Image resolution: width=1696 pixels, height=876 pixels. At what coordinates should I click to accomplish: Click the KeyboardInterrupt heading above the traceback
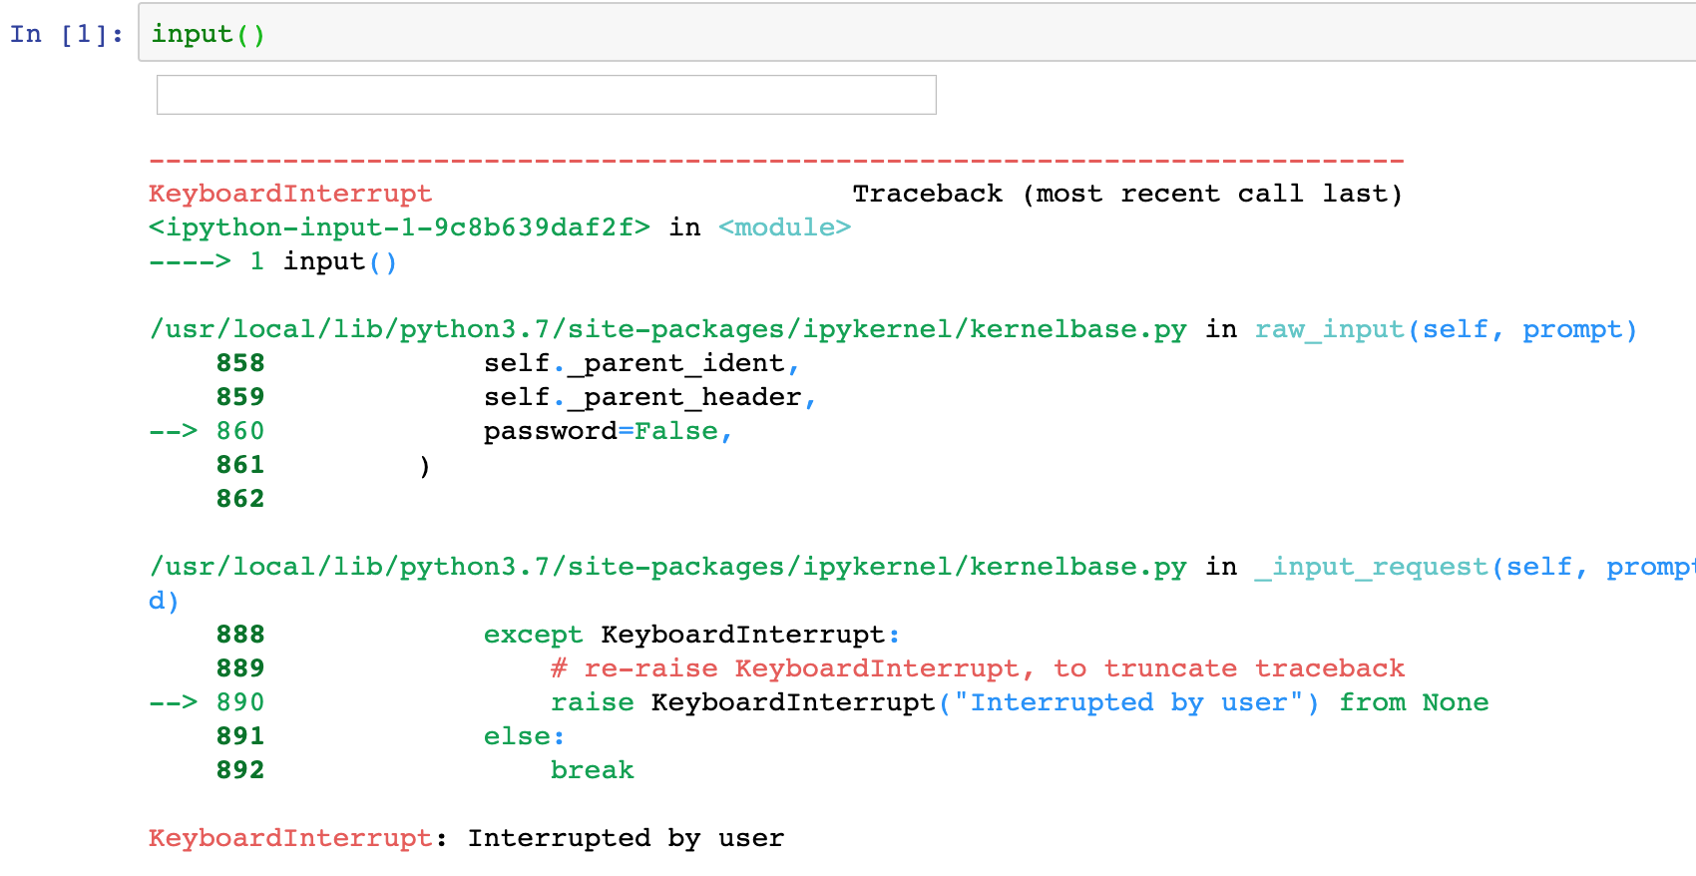(x=289, y=194)
